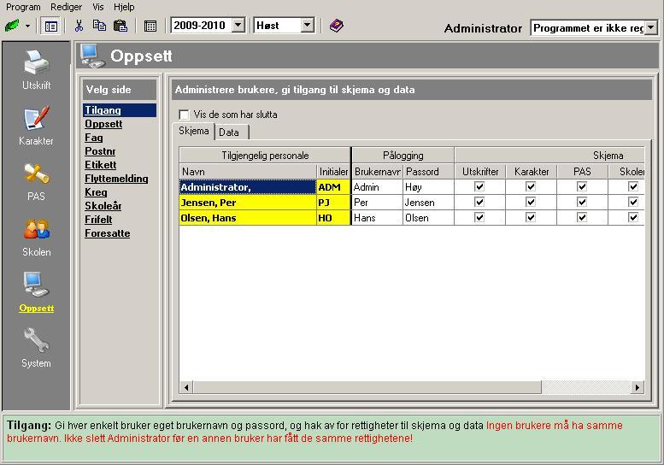Toggle PAS checkbox for Olsen, Hans
This screenshot has width=664, height=465.
pos(582,218)
